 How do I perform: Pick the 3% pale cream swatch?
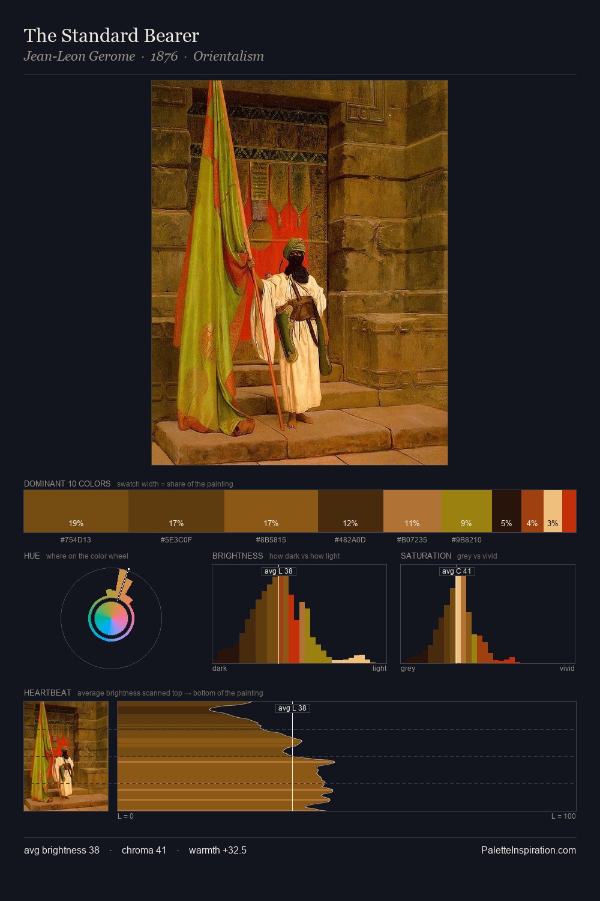[553, 511]
